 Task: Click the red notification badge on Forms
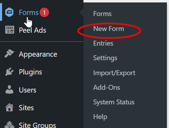pyautogui.click(x=44, y=13)
